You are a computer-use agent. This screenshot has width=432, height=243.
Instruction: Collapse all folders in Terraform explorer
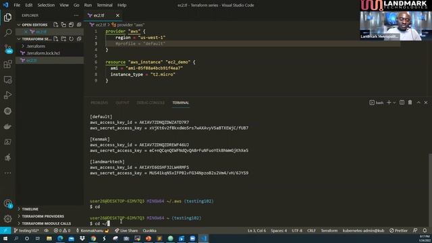(79, 39)
